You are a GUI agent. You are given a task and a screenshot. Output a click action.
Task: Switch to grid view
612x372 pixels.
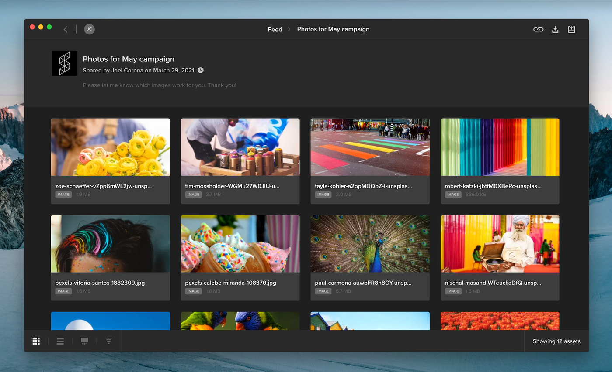coord(36,341)
